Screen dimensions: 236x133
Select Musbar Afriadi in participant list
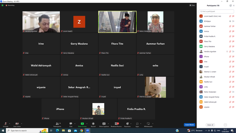[216, 77]
